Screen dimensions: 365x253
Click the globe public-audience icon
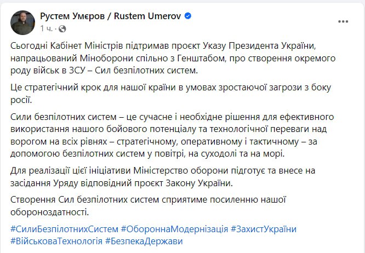click(62, 28)
